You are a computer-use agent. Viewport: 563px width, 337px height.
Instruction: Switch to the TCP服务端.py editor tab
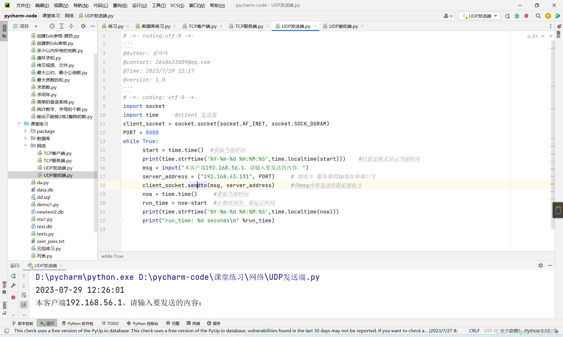[x=249, y=26]
